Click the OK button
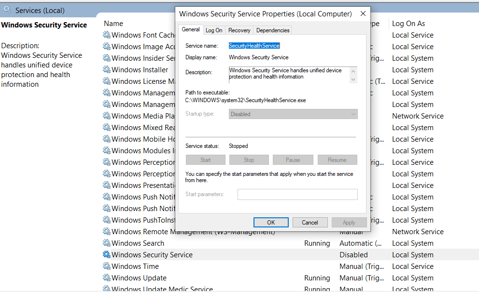 [271, 223]
